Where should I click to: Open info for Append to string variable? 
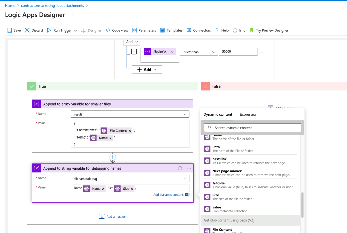[180, 168]
